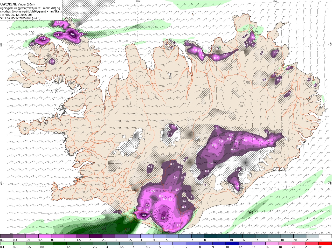
Task: Click the 20W longitude label at top
Action: [138, 1]
